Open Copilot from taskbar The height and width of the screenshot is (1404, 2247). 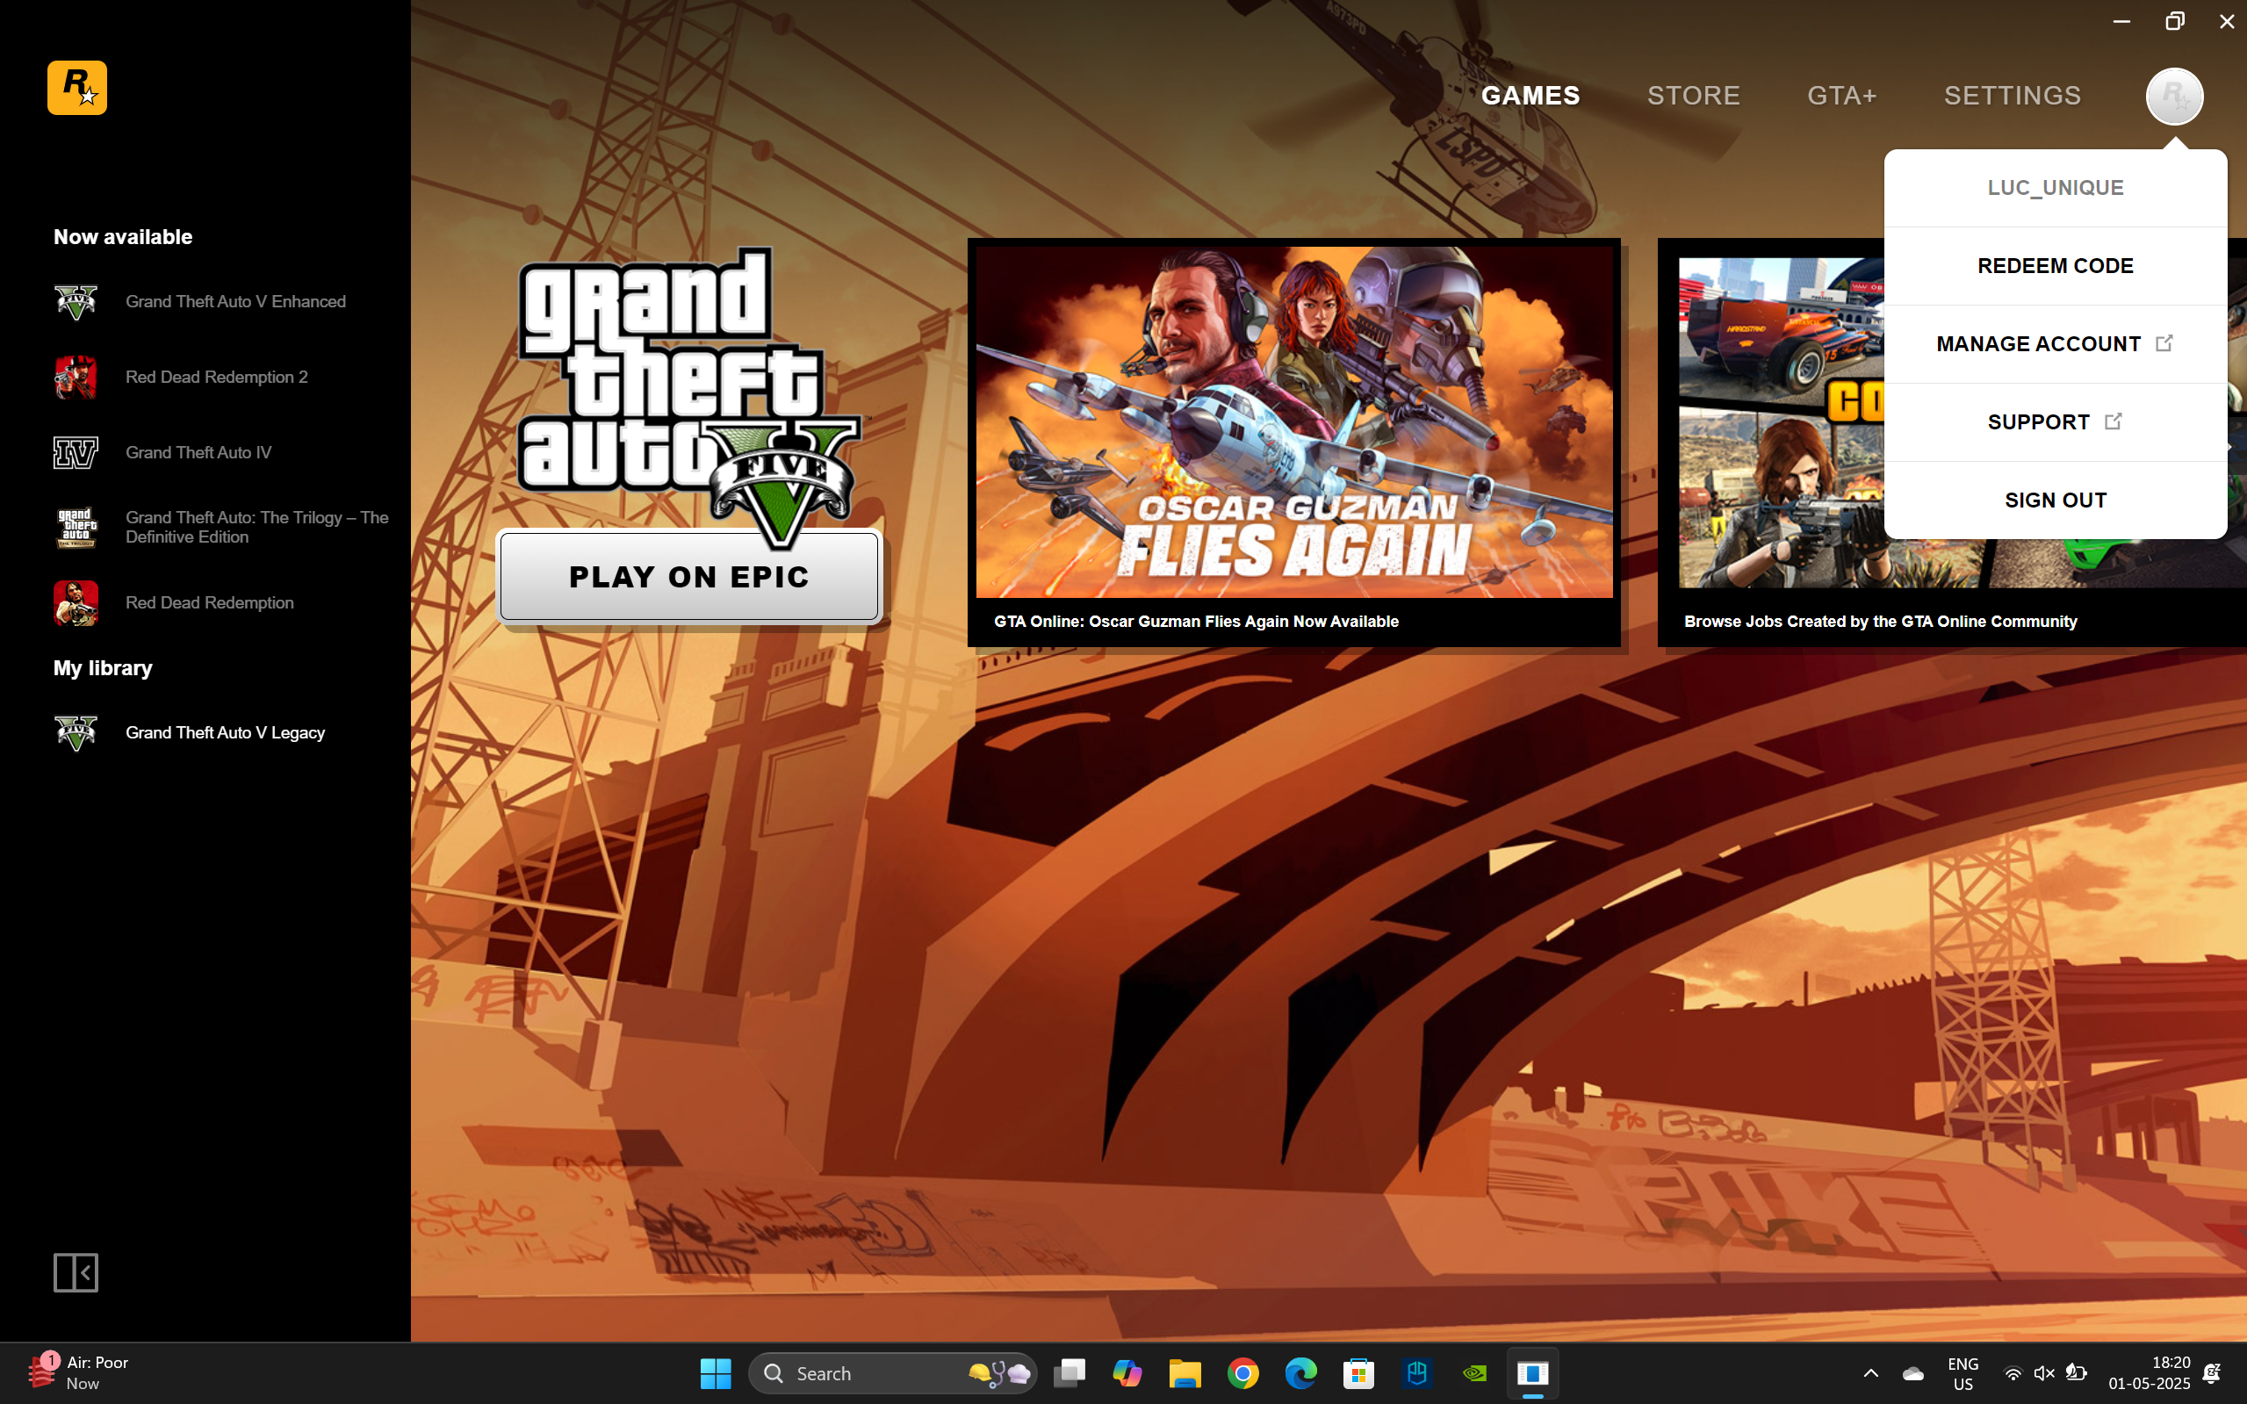(1127, 1372)
